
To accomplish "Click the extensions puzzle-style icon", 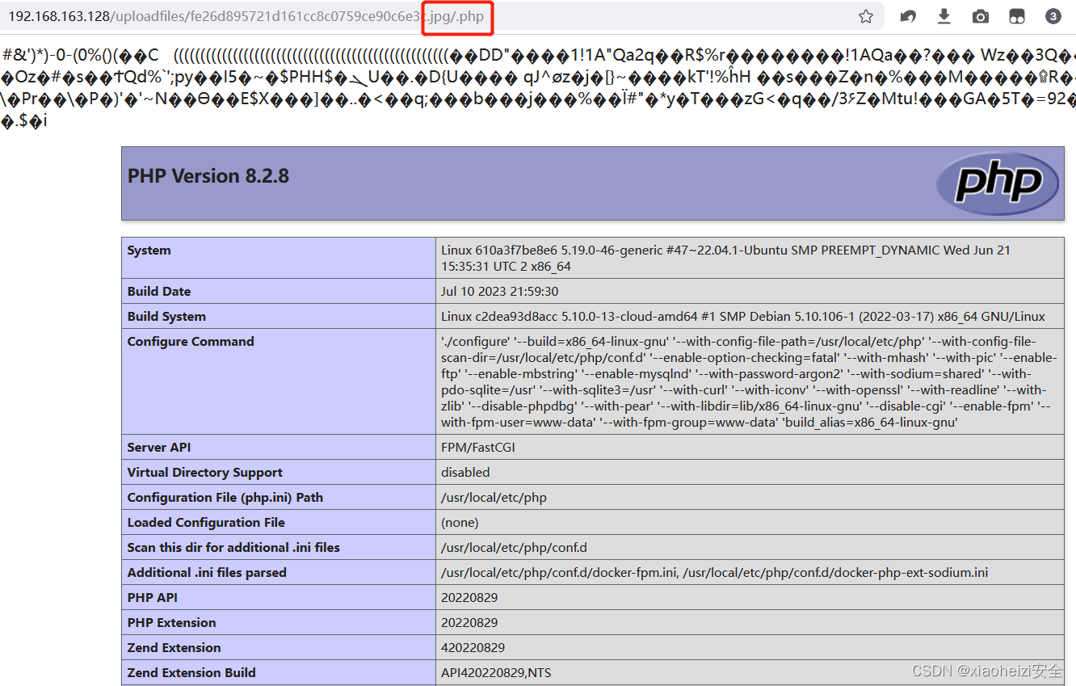I will (x=1016, y=15).
